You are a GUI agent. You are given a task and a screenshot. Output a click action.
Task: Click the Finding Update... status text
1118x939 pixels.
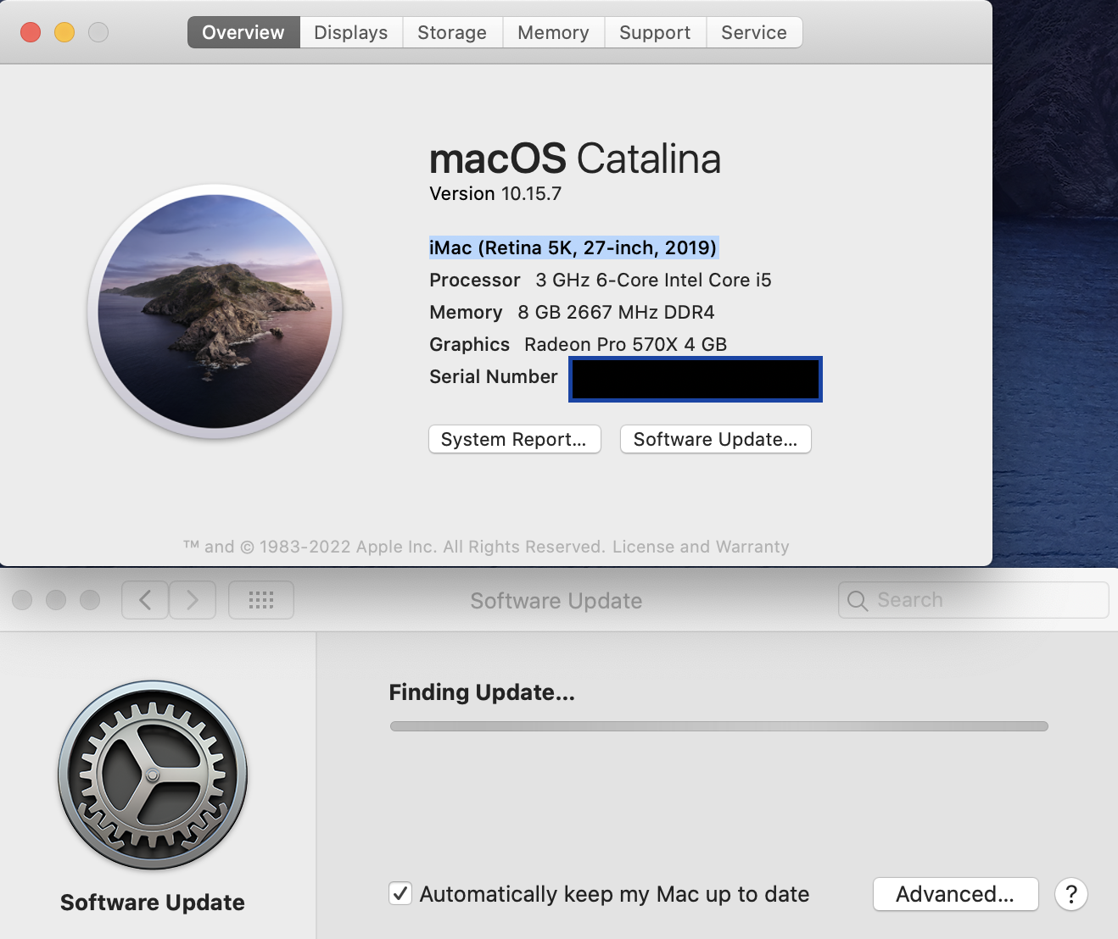point(482,692)
